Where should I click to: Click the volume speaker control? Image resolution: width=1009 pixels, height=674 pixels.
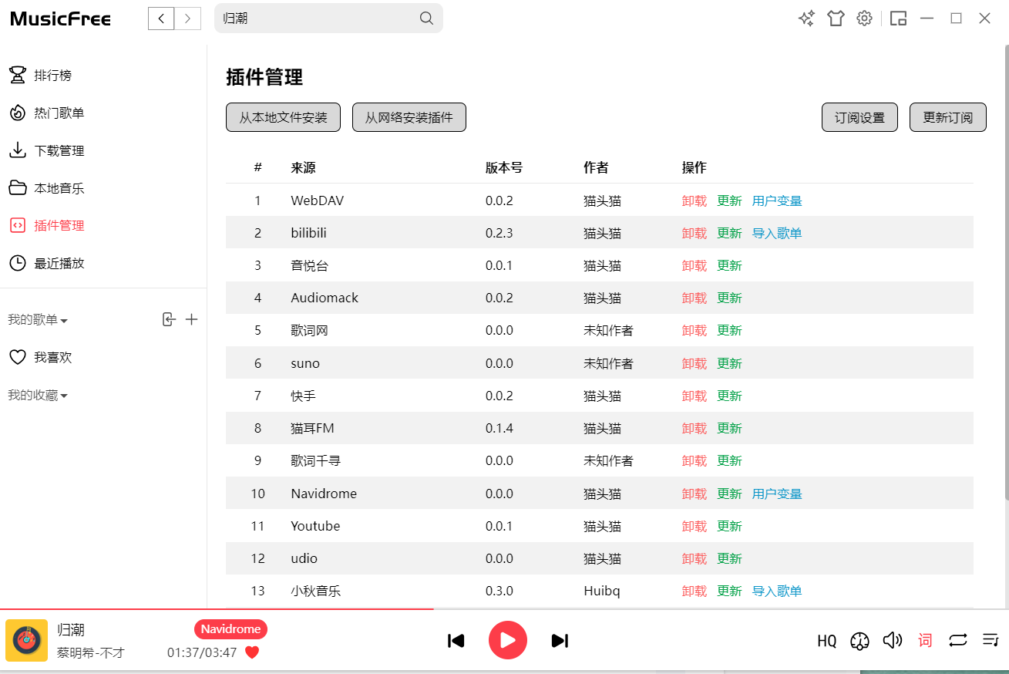coord(893,640)
